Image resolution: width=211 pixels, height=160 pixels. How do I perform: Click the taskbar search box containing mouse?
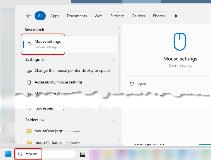[x=46, y=154]
